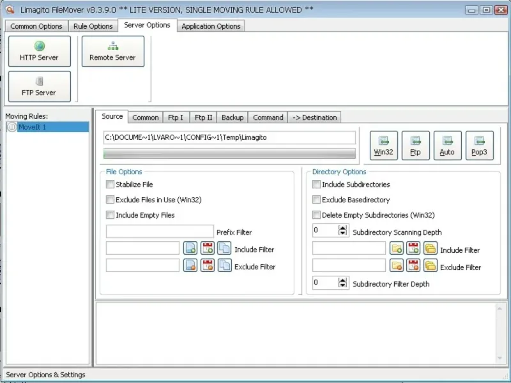Switch to the Command tab
Screen dimensions: 511x383
pos(268,117)
